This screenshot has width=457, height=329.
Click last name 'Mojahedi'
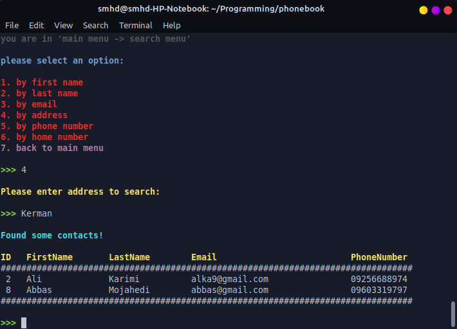(129, 290)
